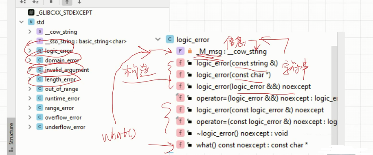Select the what() const noexcept method
The height and width of the screenshot is (155, 373).
[x=252, y=145]
